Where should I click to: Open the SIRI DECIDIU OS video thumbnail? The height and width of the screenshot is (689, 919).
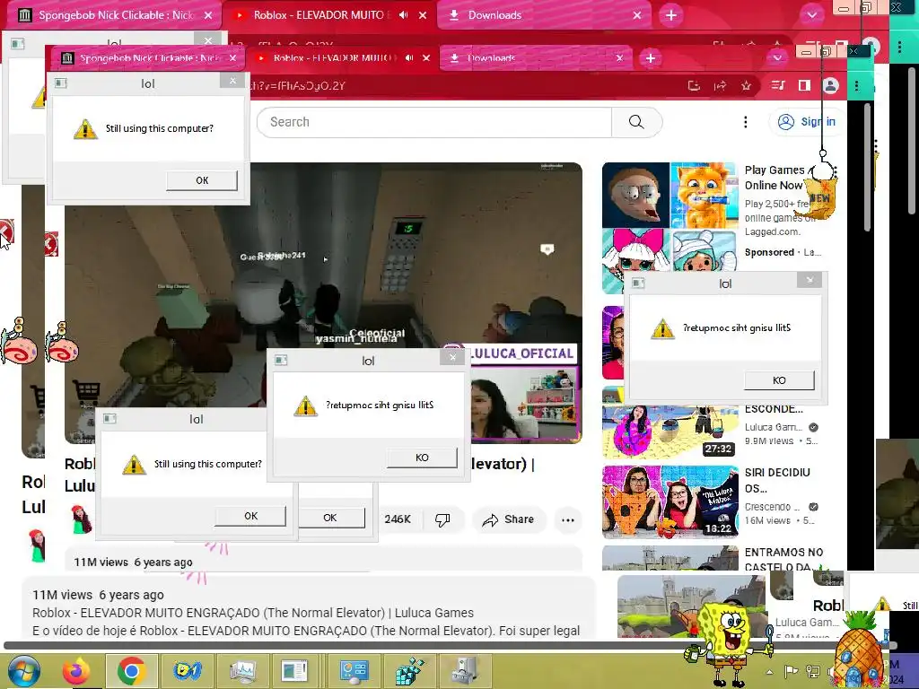coord(670,502)
